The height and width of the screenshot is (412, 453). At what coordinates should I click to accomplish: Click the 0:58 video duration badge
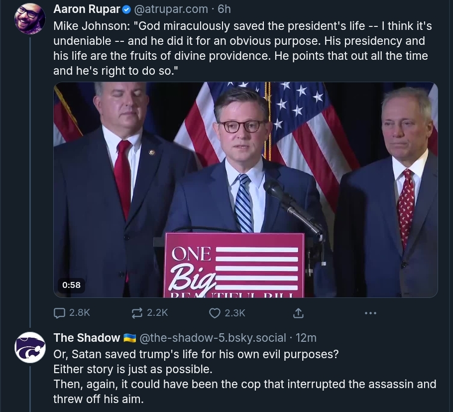[72, 285]
